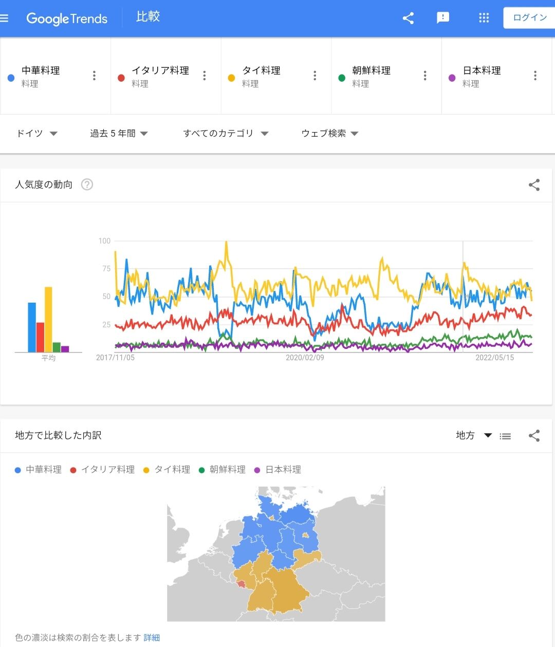
Task: Open the ウェブ検索 search type dropdown
Action: point(330,134)
